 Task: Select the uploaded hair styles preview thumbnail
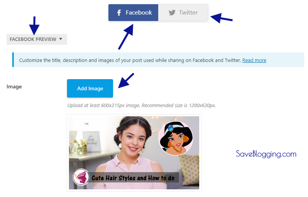pyautogui.click(x=134, y=153)
